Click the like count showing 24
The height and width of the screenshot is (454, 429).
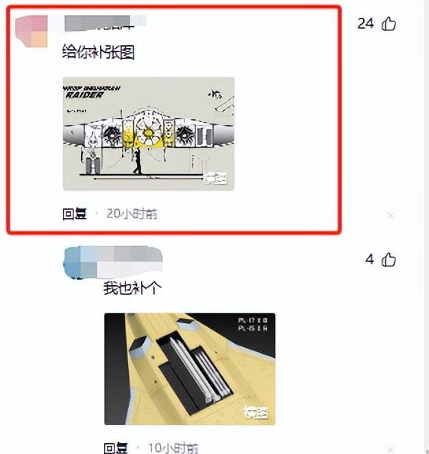click(366, 24)
